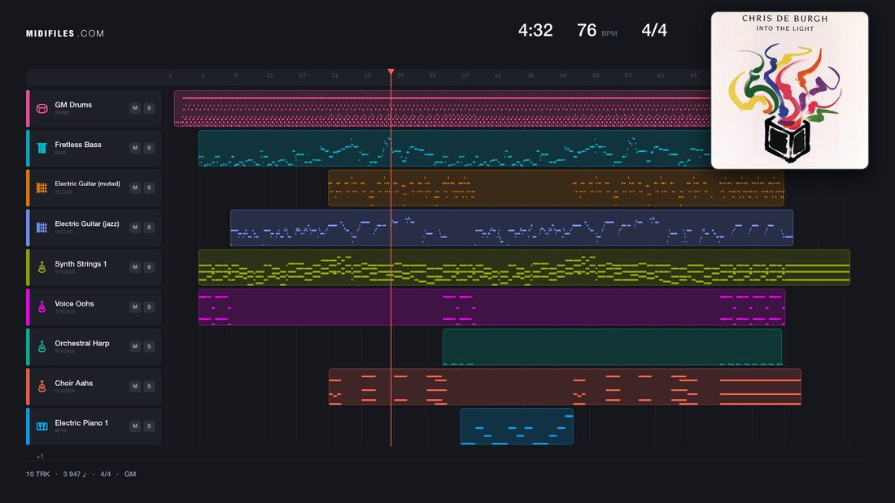Click the 4:32 duration display
895x503 pixels.
(x=535, y=30)
